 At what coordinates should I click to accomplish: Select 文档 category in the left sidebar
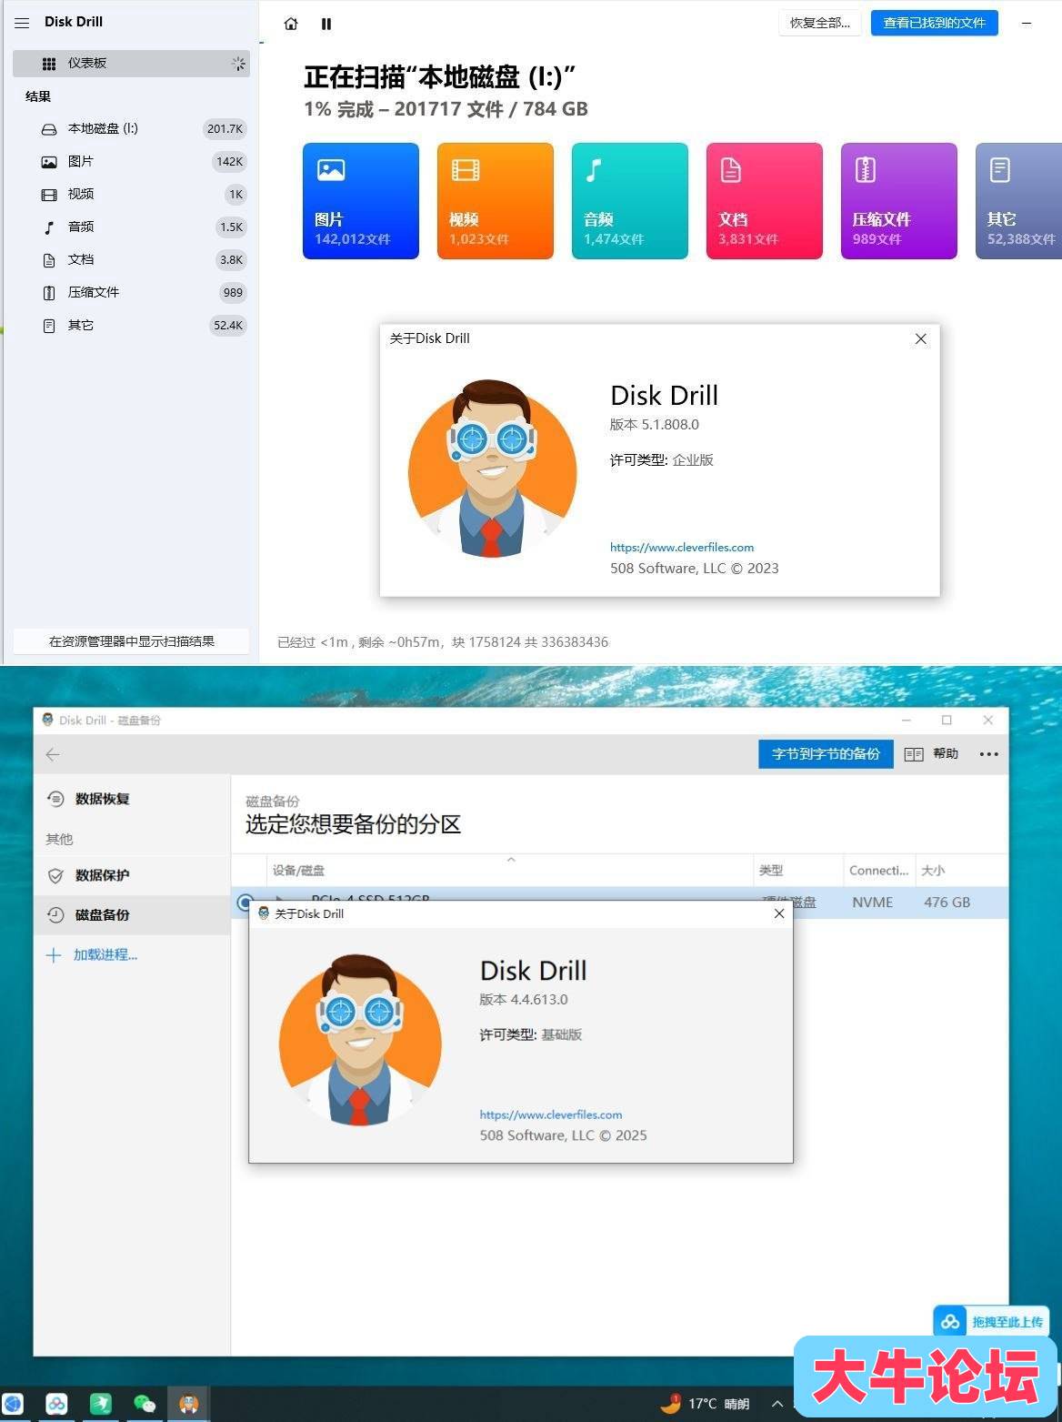tap(131, 259)
